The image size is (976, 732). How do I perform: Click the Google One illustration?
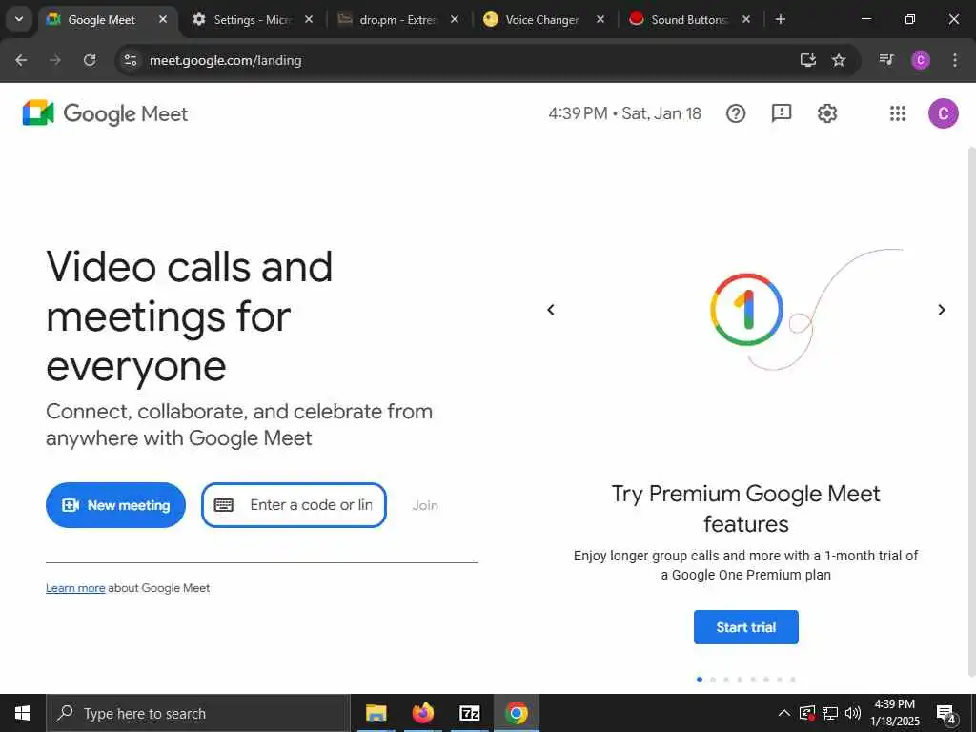coord(746,310)
